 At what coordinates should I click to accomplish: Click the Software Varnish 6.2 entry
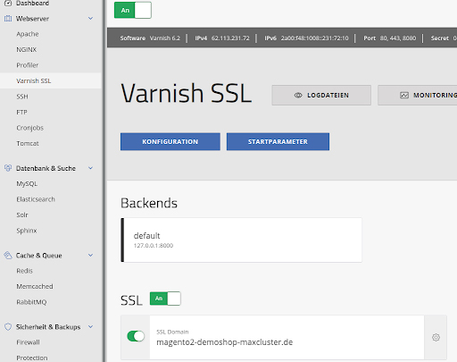point(150,38)
